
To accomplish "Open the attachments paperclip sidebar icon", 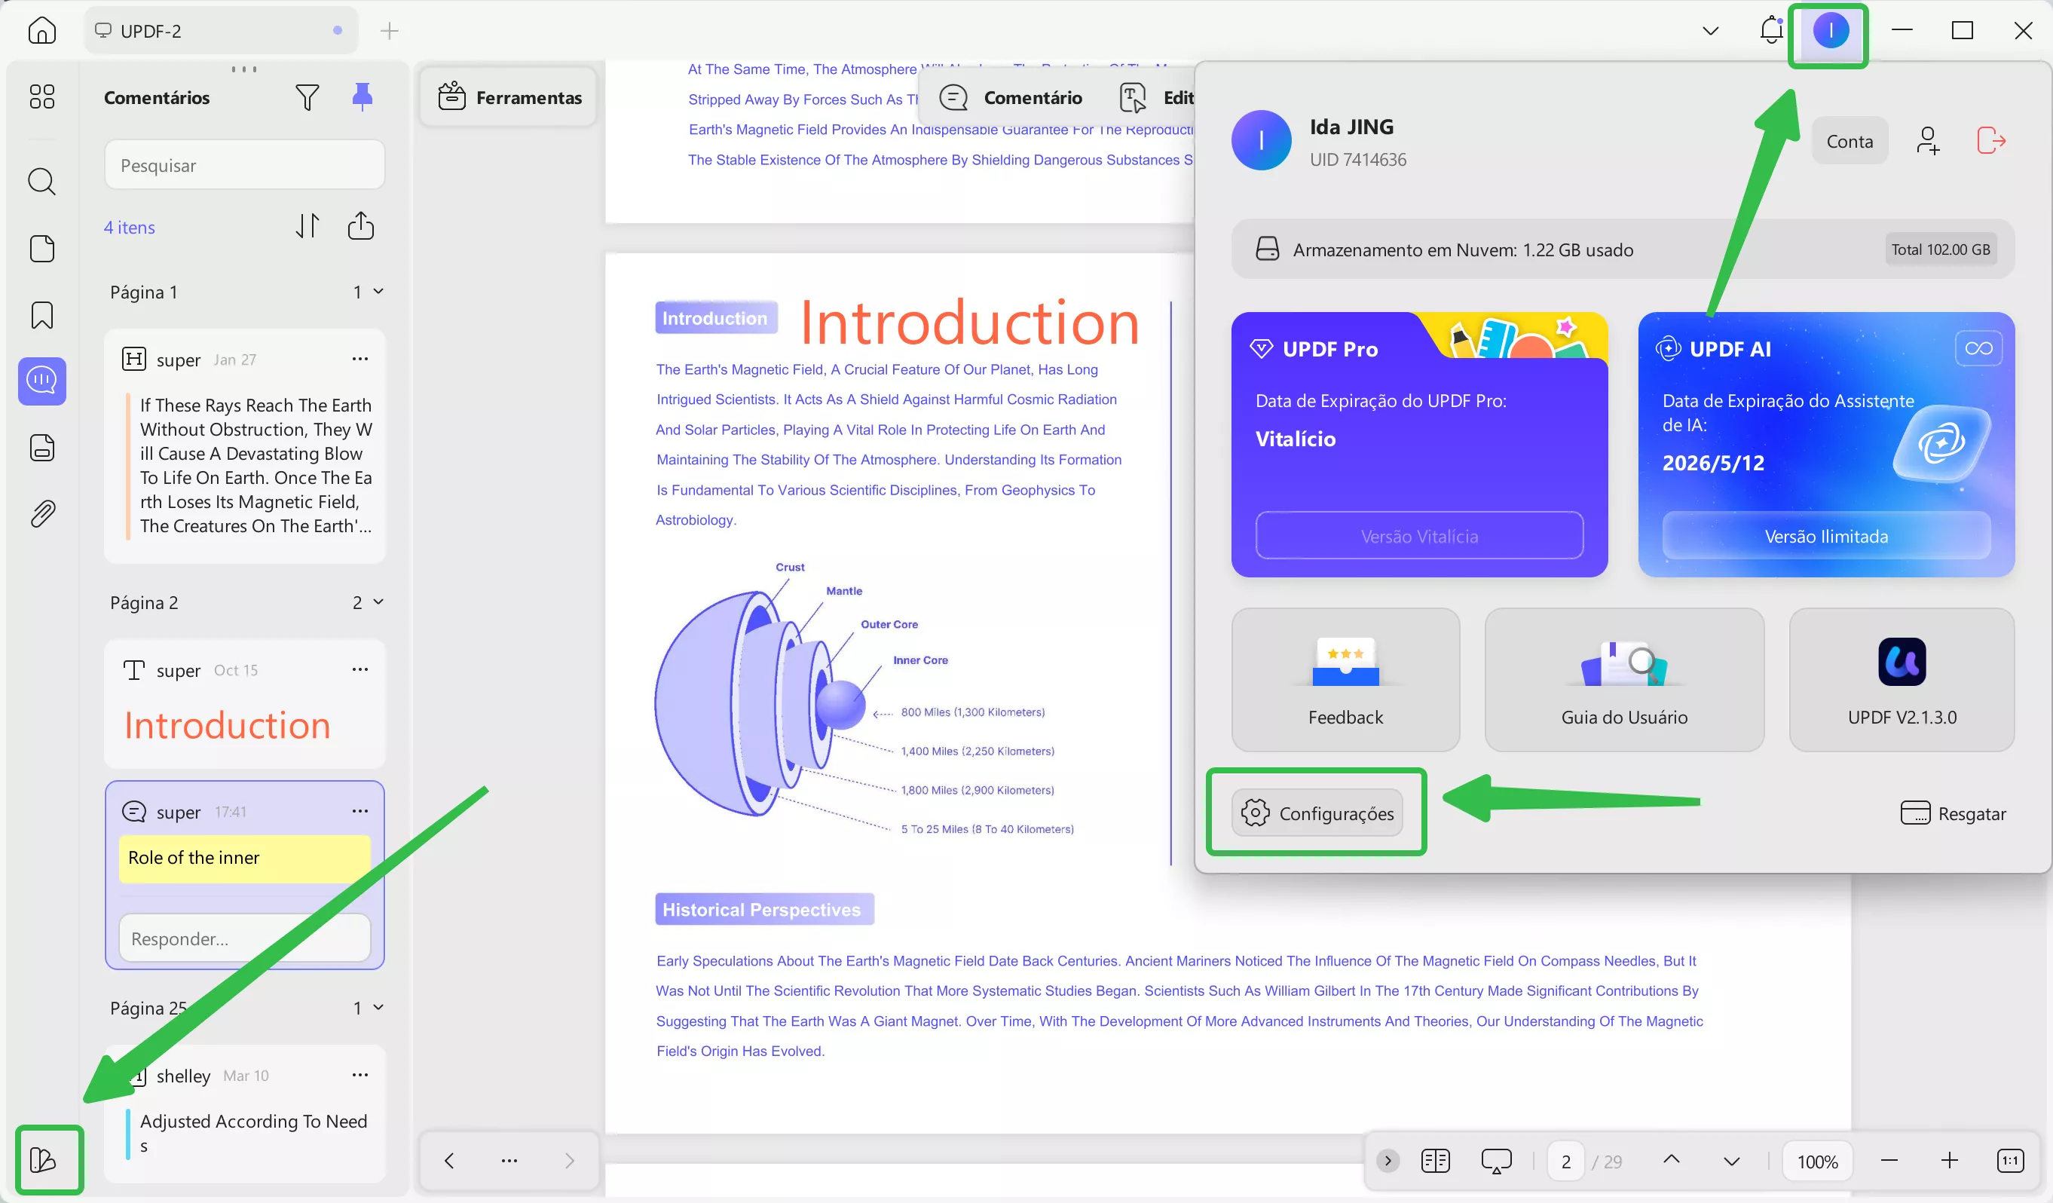I will tap(41, 513).
